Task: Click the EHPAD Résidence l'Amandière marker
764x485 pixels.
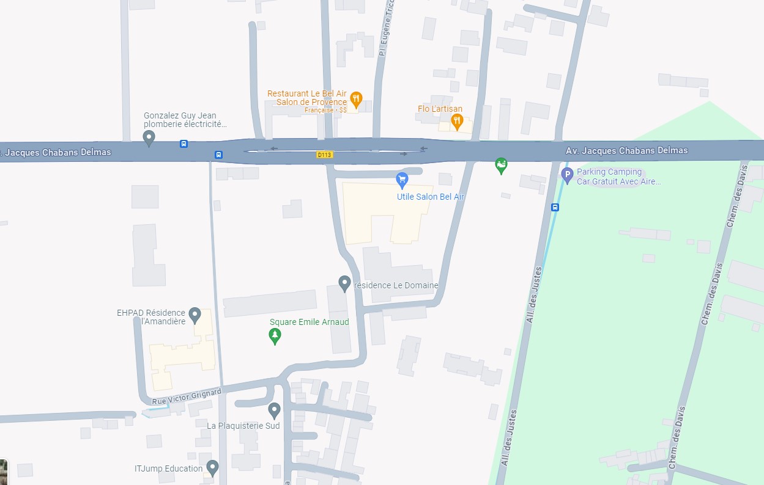Action: pos(195,316)
